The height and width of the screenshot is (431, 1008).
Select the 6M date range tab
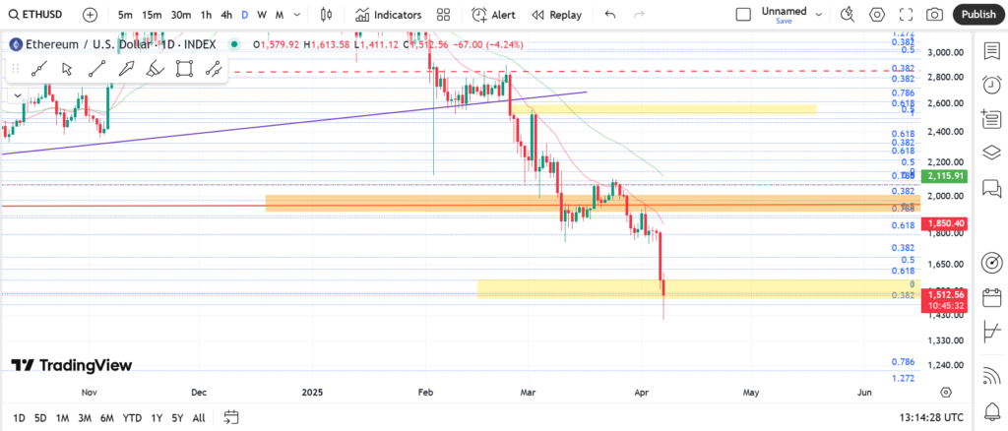[106, 417]
